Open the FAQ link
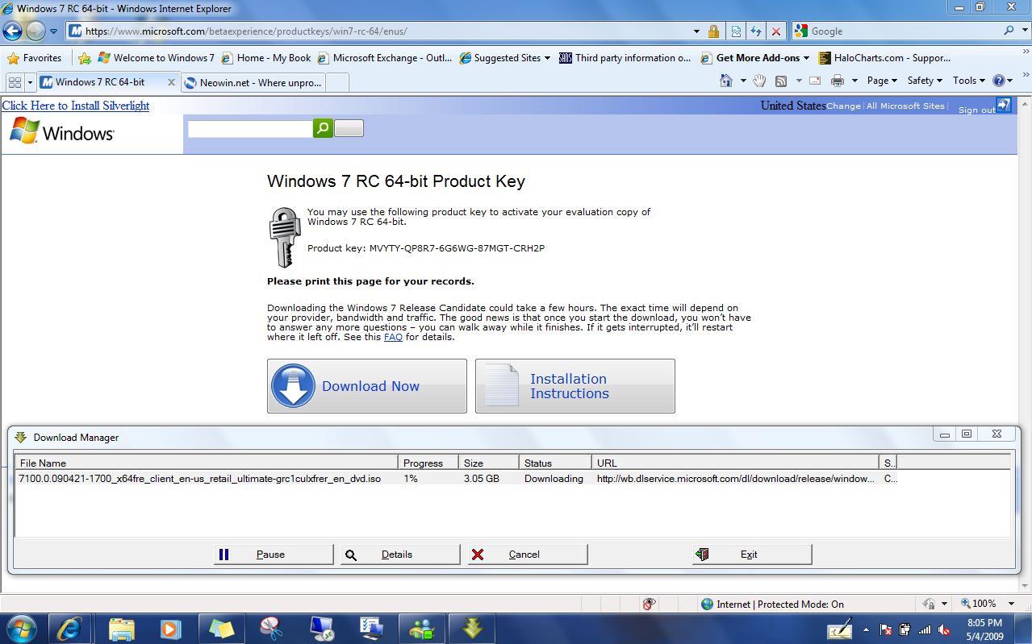Screen dimensions: 1032x644 coord(393,337)
